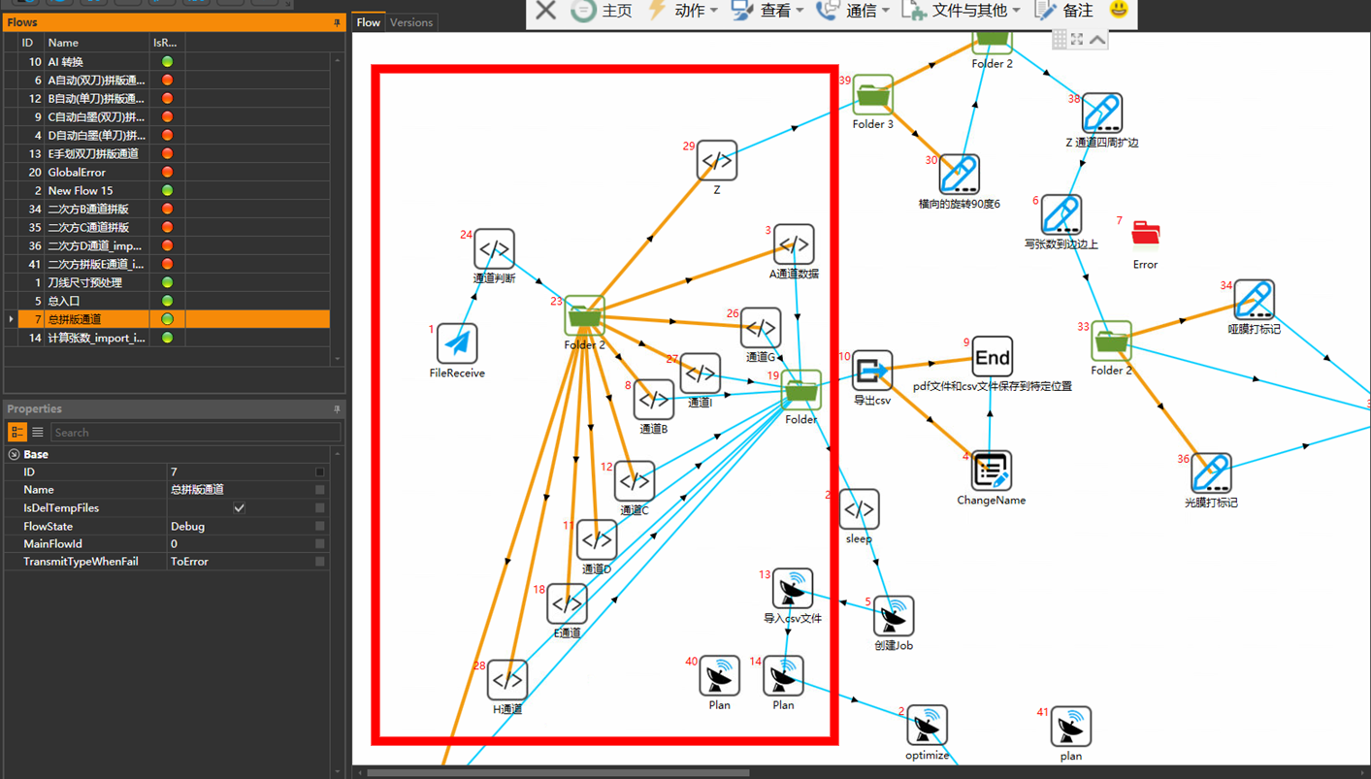Click the 哑膜打标记 edit node 34

(1254, 300)
